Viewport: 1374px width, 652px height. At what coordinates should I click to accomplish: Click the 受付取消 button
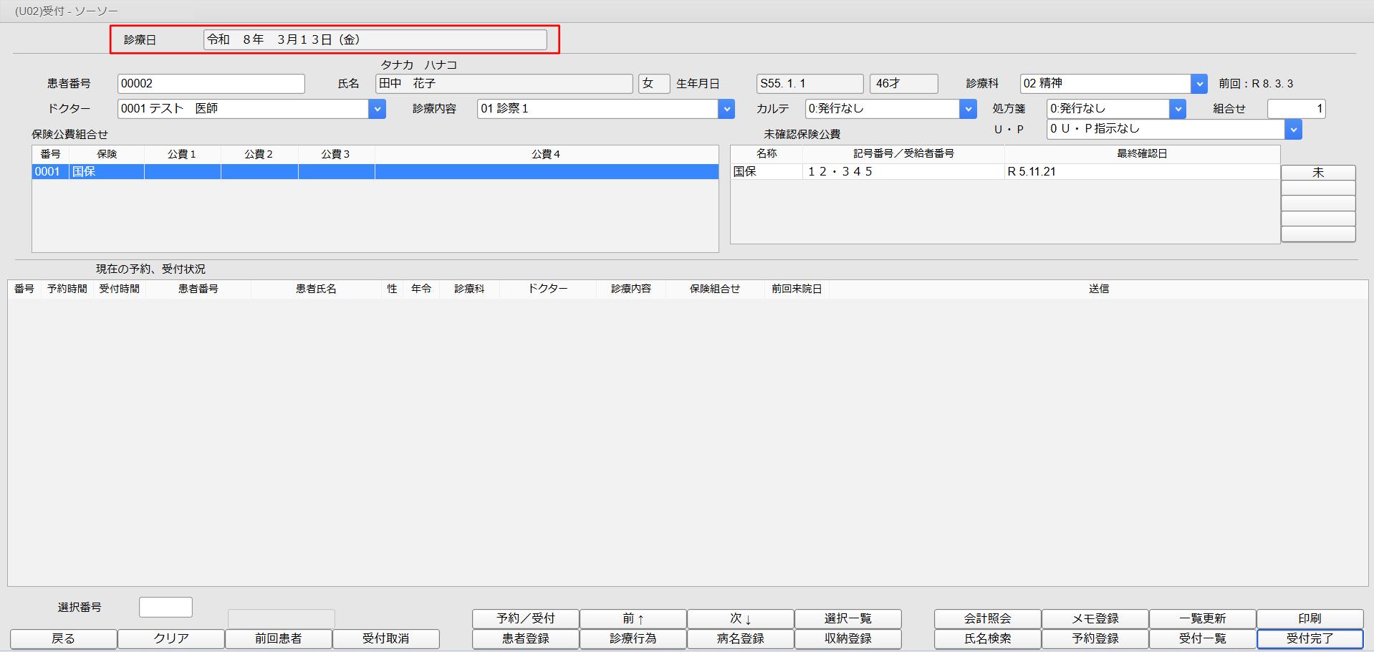click(x=385, y=638)
